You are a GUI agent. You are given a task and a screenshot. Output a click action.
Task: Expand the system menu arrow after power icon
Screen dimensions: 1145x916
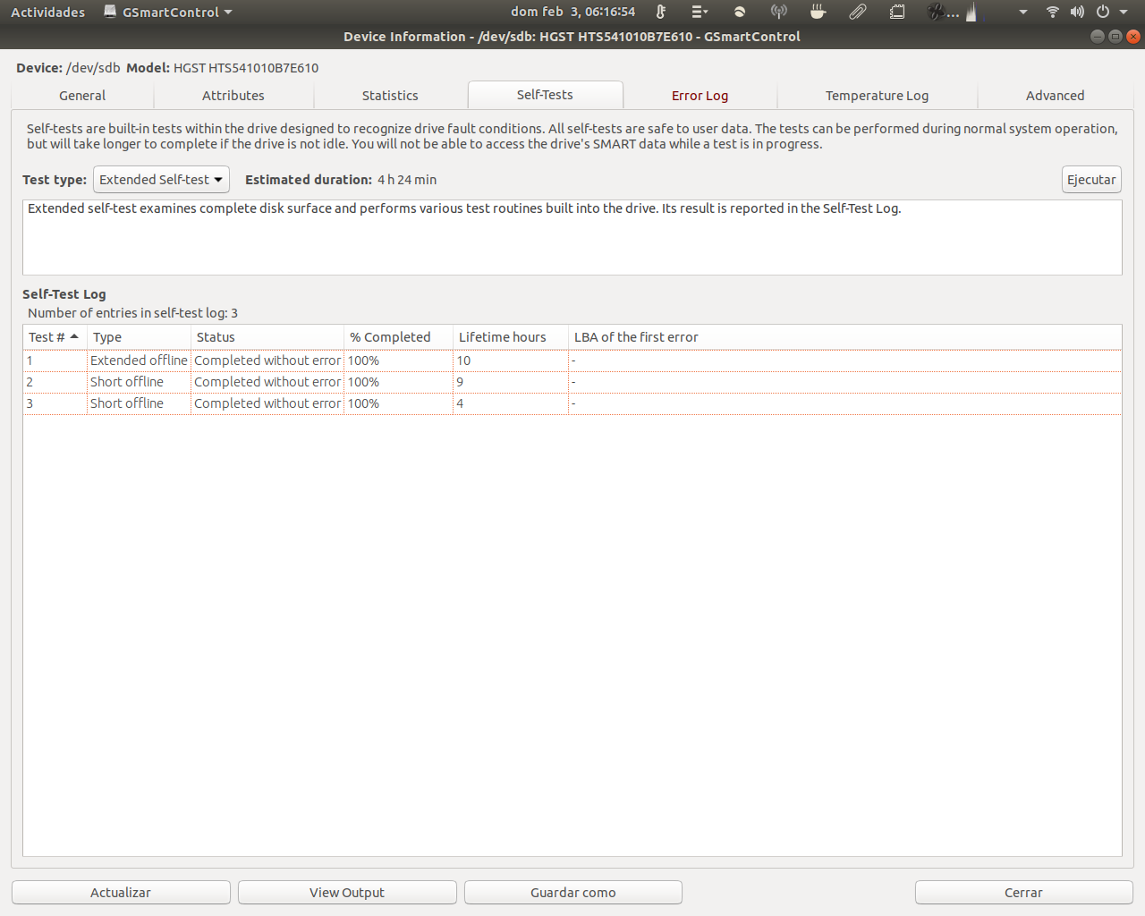1124,13
